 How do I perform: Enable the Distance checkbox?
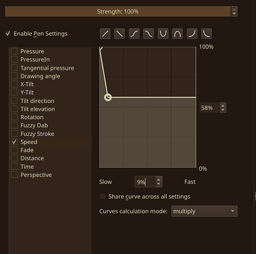(14, 158)
